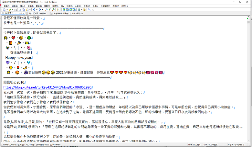This screenshot has height=147, width=252.
Task: Click the notebook-with-pencil toolbar icon
Action: [x=85, y=10]
